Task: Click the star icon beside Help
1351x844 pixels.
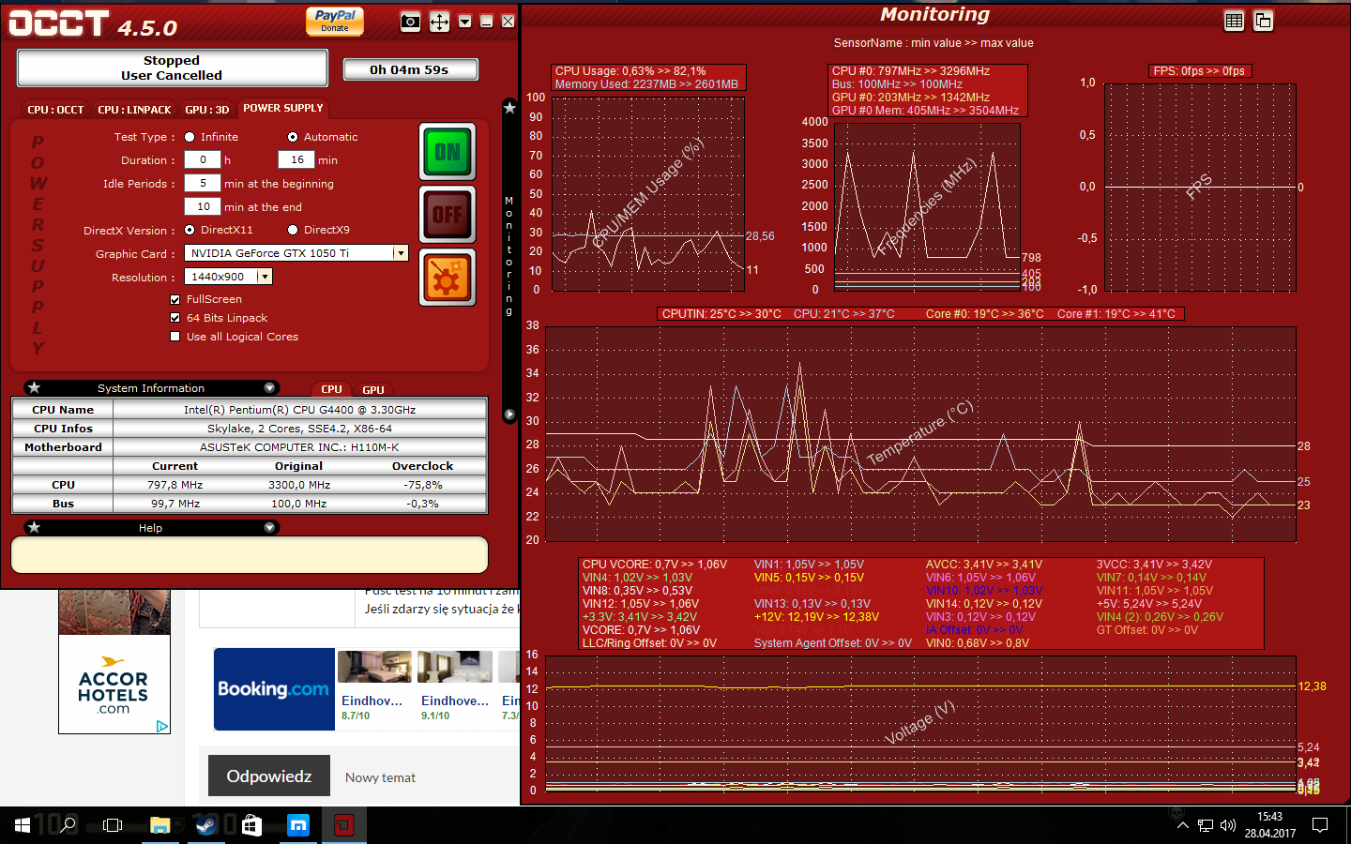Action: [34, 527]
